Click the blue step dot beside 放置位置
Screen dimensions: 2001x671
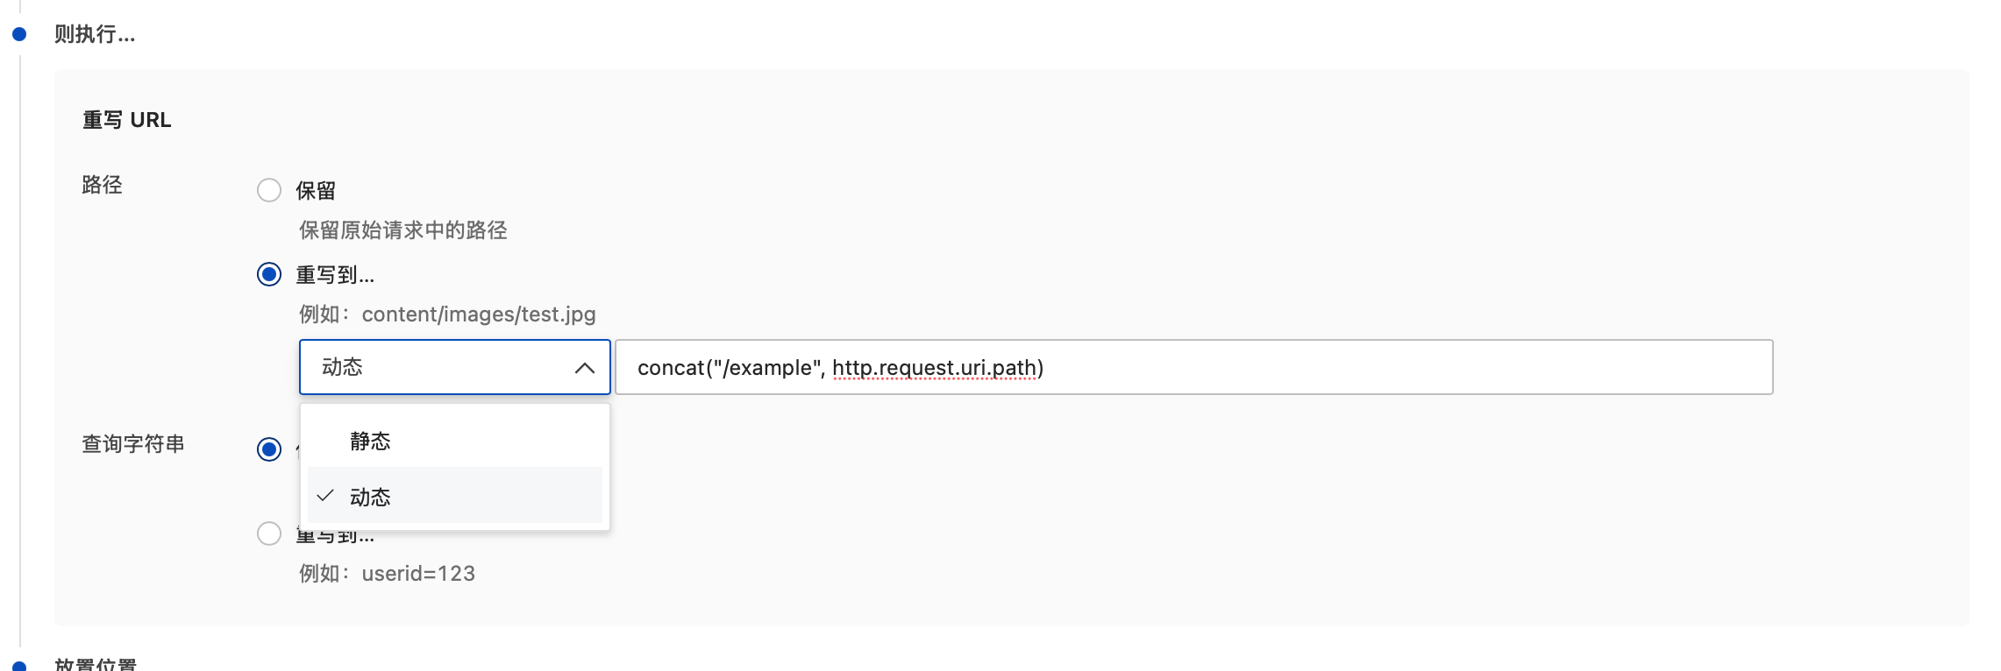click(19, 667)
